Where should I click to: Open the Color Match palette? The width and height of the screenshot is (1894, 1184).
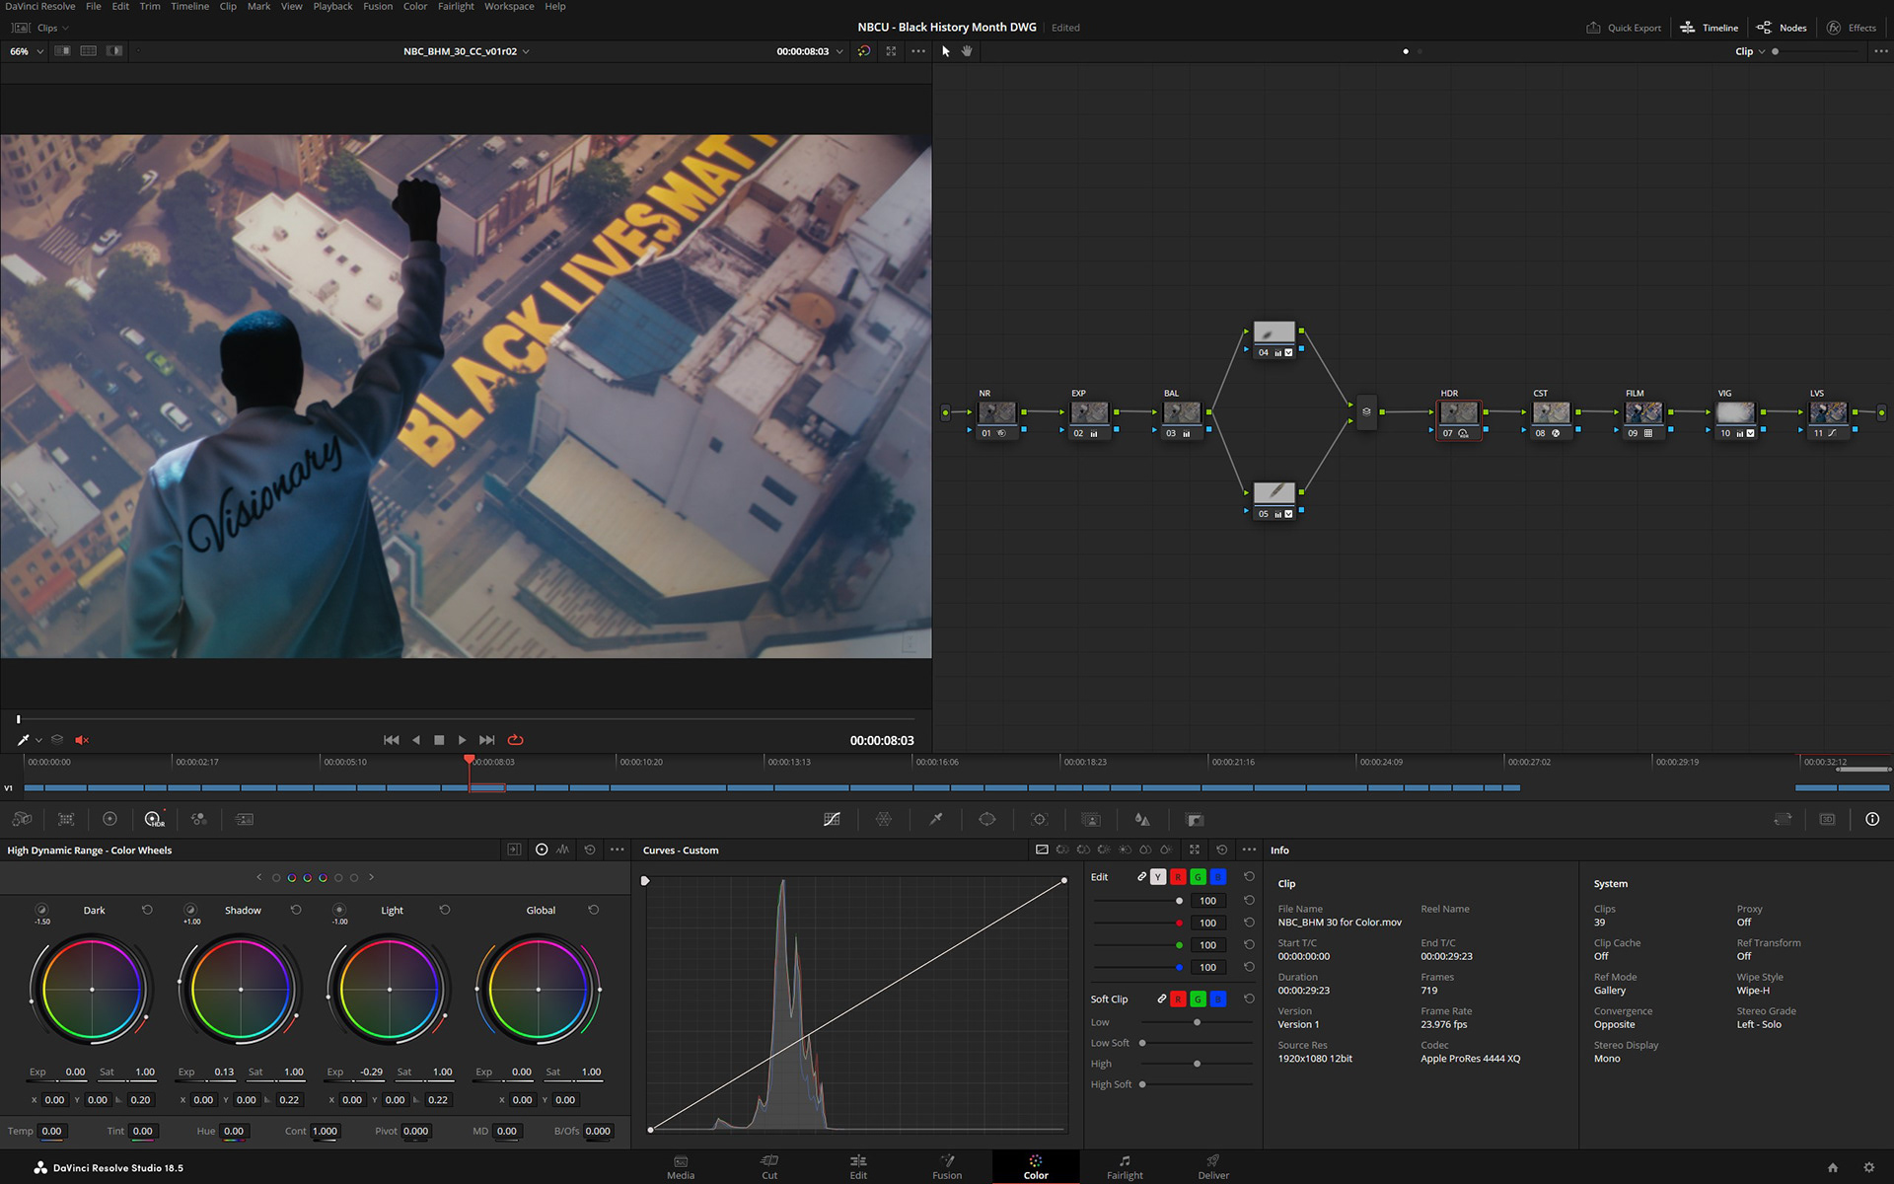(x=66, y=819)
